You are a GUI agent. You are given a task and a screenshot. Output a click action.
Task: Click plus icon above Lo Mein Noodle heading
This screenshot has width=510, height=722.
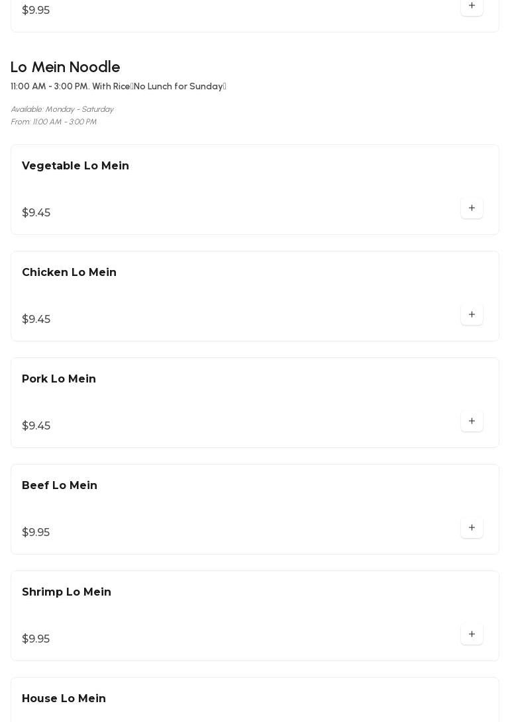click(x=472, y=6)
